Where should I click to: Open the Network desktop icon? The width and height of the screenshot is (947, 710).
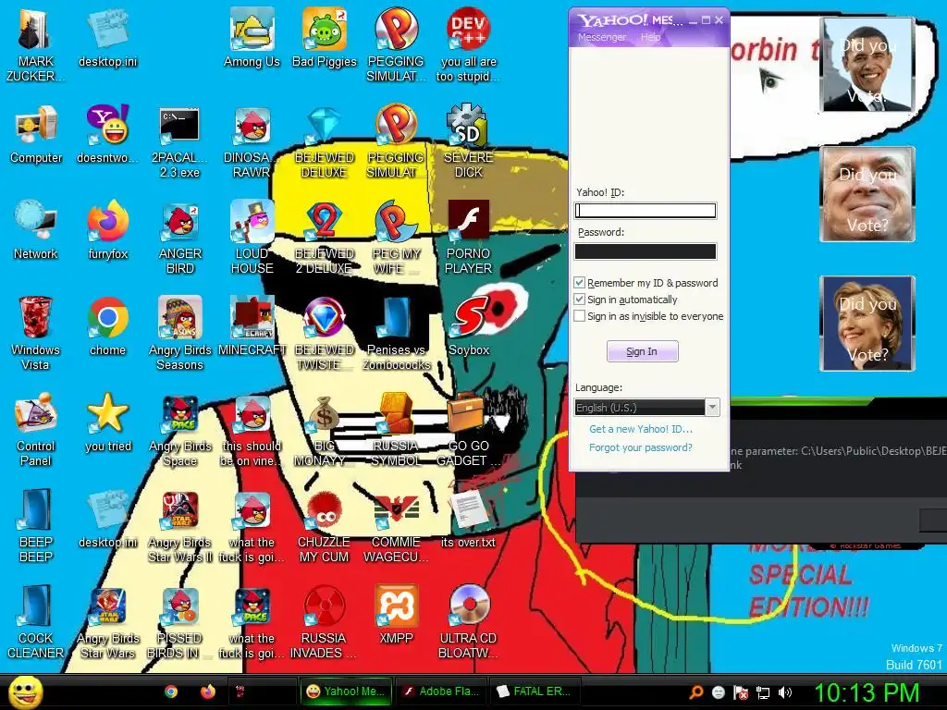click(36, 230)
